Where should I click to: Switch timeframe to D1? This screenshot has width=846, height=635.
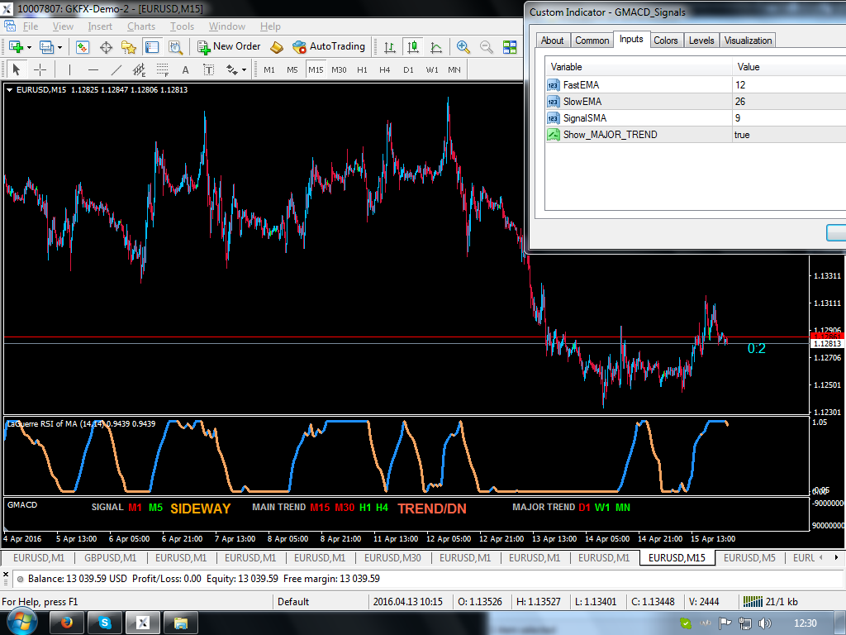[x=408, y=69]
